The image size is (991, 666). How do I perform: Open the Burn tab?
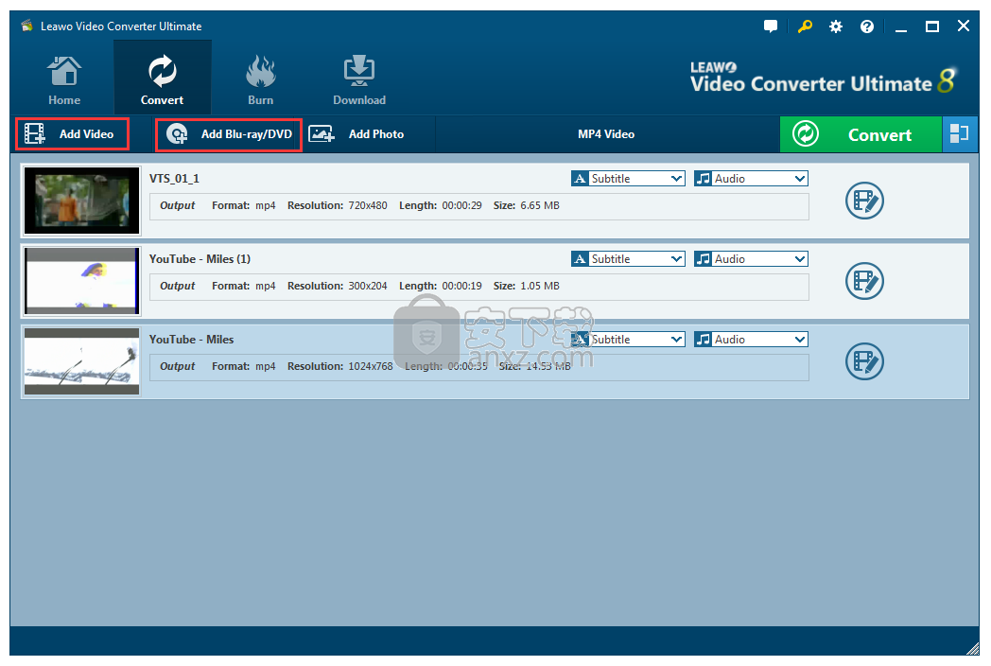tap(260, 79)
